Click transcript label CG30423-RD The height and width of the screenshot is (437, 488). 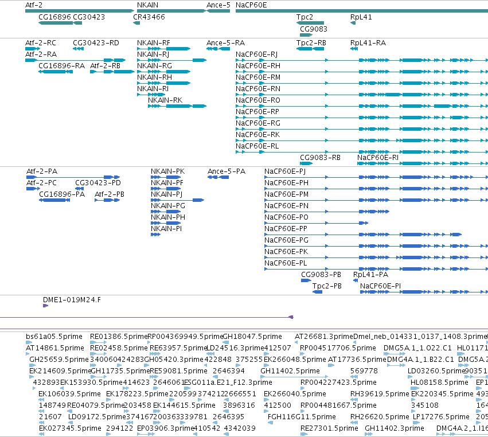pyautogui.click(x=96, y=43)
